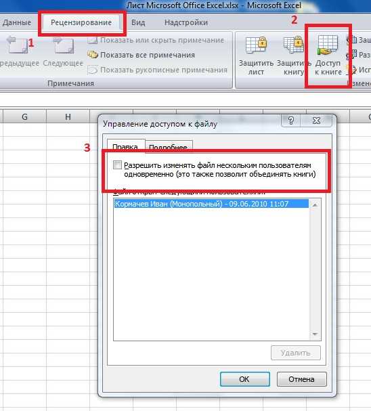Enable the Разрешить изменять файл checkbox
Image resolution: width=371 pixels, height=411 pixels.
117,165
